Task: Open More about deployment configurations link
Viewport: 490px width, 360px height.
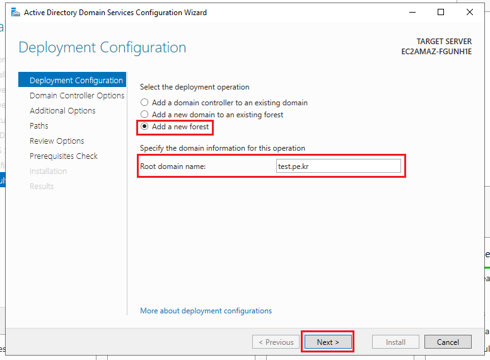Action: point(206,311)
